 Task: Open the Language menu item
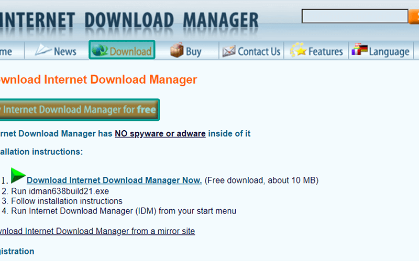click(x=381, y=50)
